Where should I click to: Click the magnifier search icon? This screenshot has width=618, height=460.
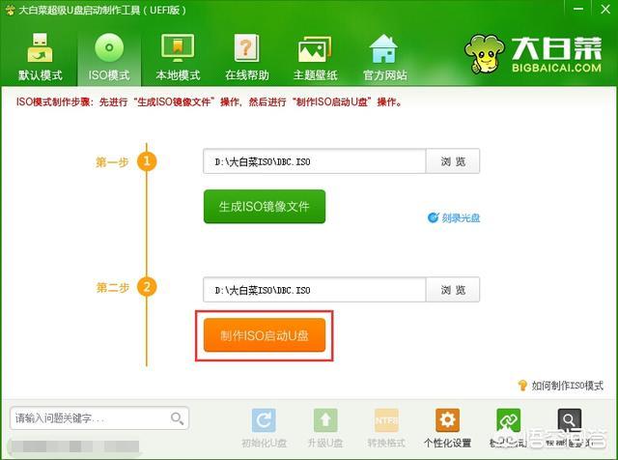tap(177, 418)
